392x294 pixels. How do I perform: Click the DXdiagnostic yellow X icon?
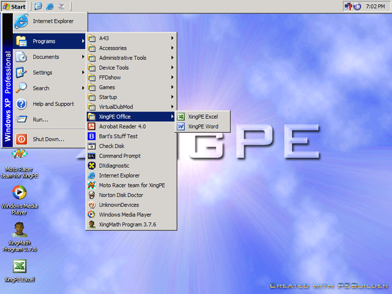point(91,166)
